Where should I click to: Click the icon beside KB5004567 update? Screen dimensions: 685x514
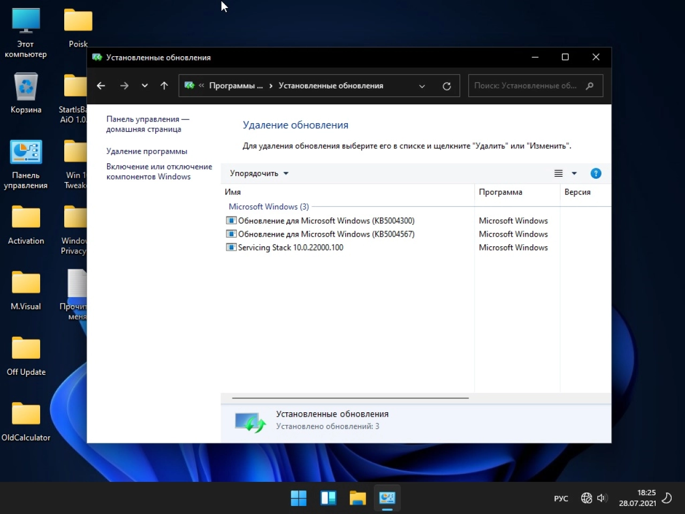point(231,234)
